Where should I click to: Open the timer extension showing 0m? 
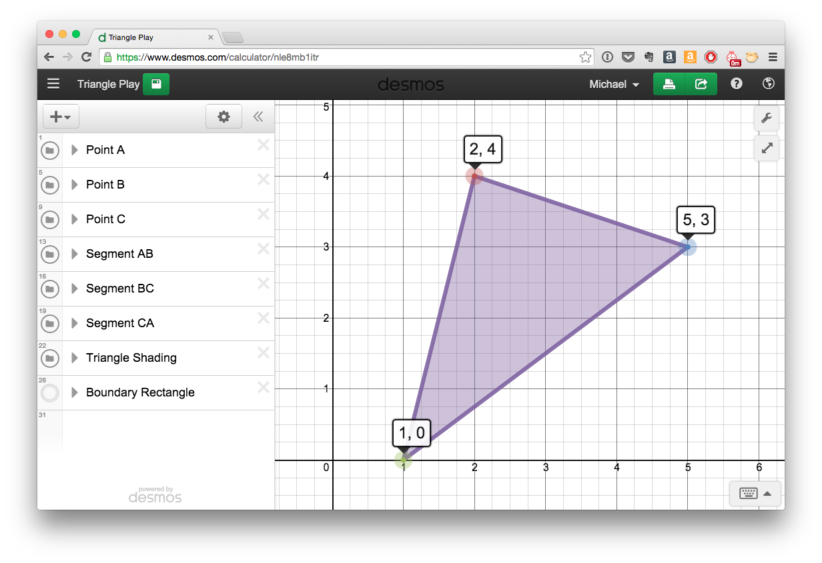click(x=733, y=59)
